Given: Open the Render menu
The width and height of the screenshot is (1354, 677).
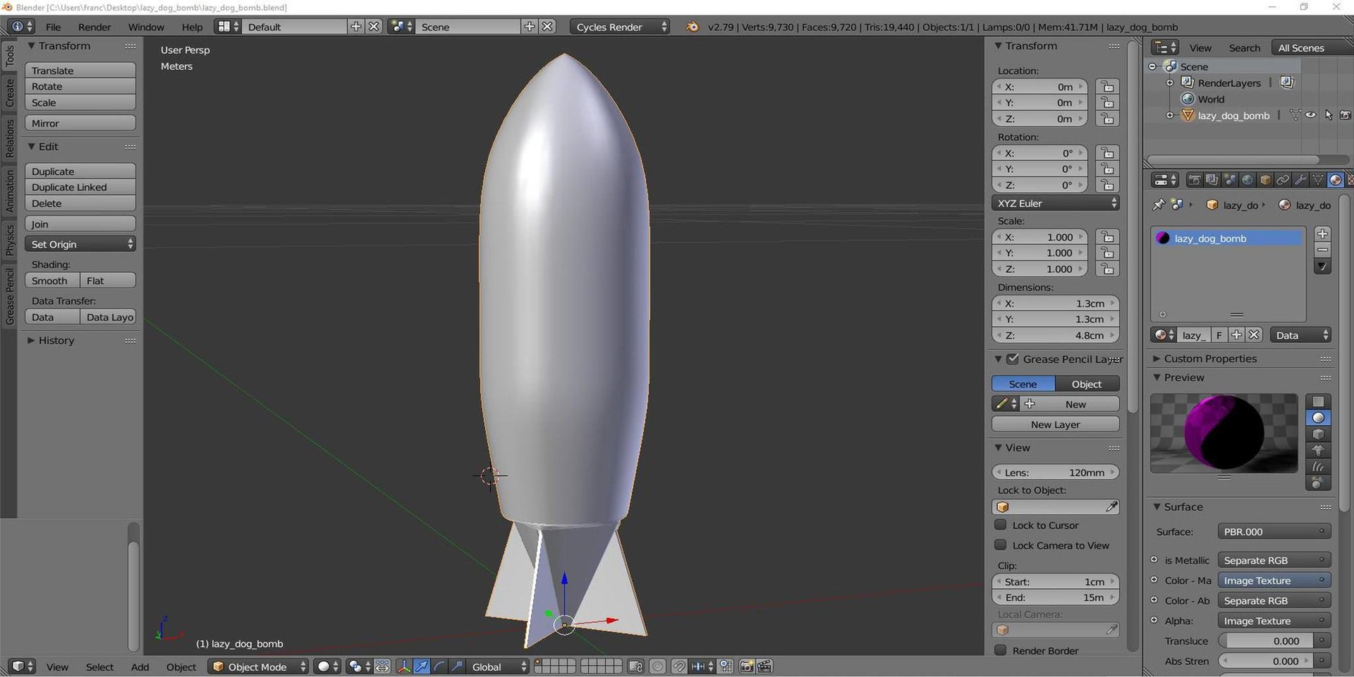Looking at the screenshot, I should tap(94, 27).
